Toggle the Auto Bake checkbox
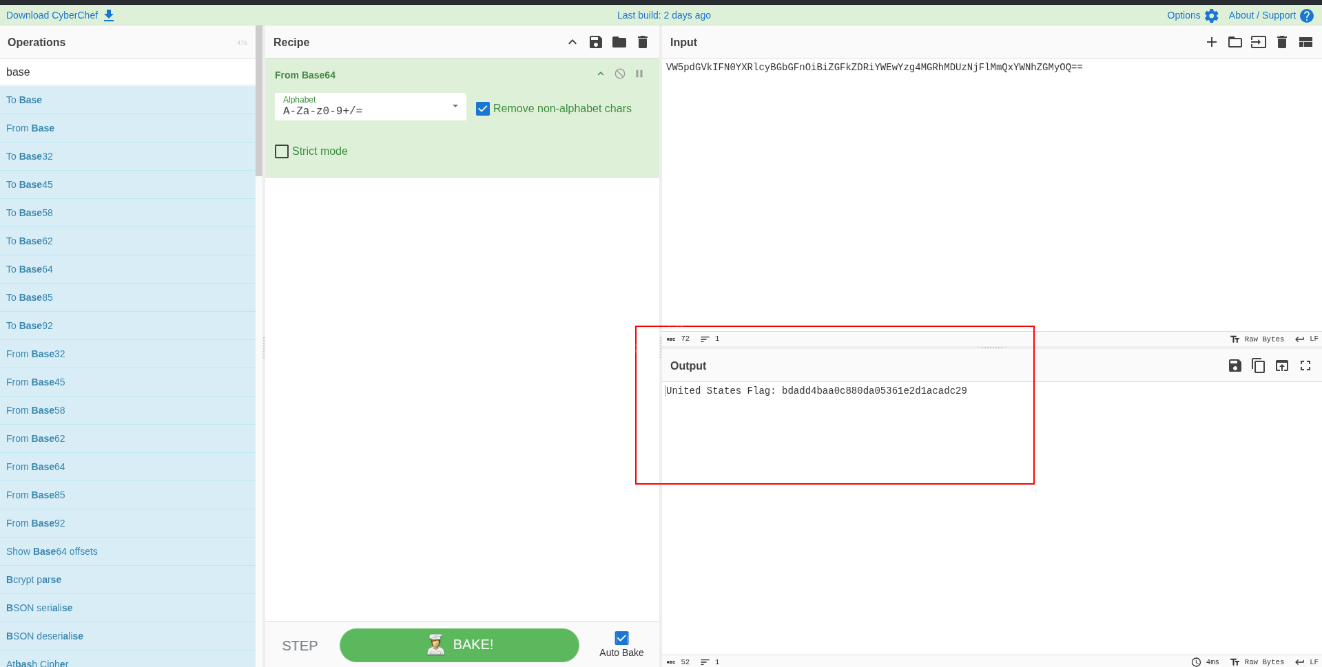This screenshot has height=667, width=1322. pos(621,638)
